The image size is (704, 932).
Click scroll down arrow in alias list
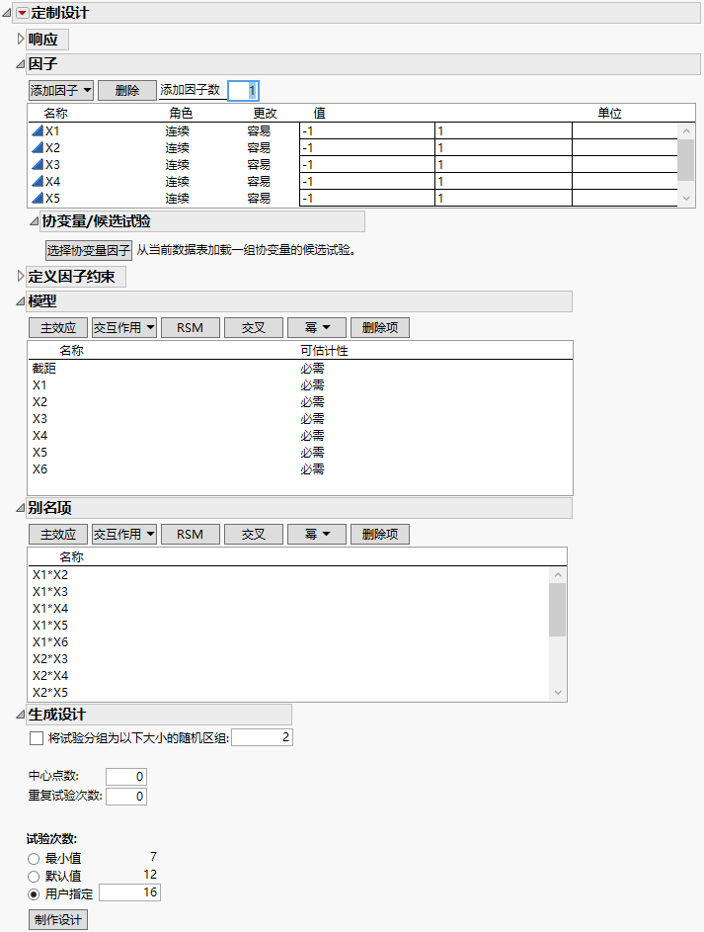558,692
